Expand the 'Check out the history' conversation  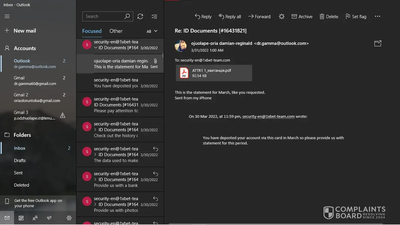[95, 130]
